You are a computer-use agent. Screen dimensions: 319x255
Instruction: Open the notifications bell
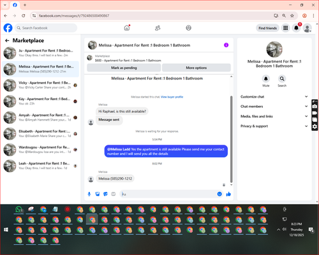coord(296,28)
